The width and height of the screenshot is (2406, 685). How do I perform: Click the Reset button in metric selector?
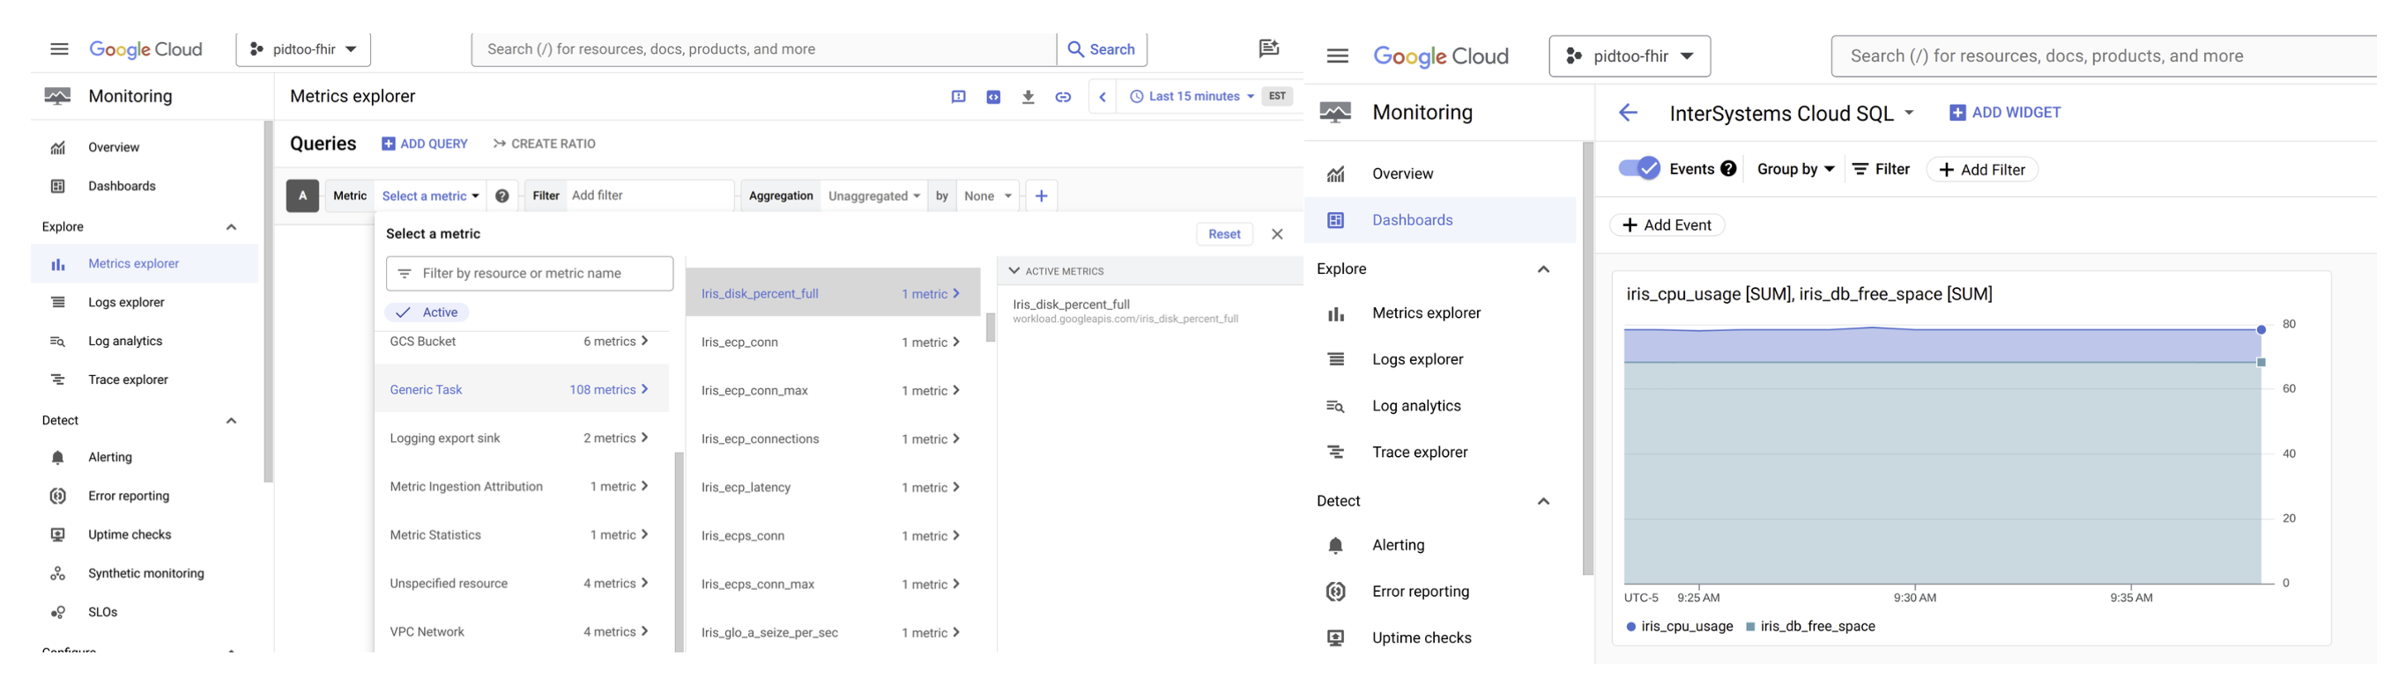(1223, 234)
